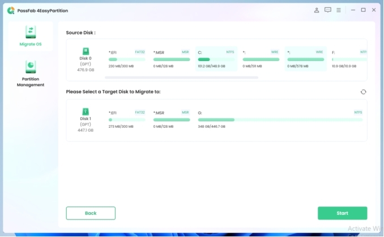Viewport: 384px width, 237px height.
Task: Select the target Disk 1 *:MSR partition
Action: [x=171, y=119]
